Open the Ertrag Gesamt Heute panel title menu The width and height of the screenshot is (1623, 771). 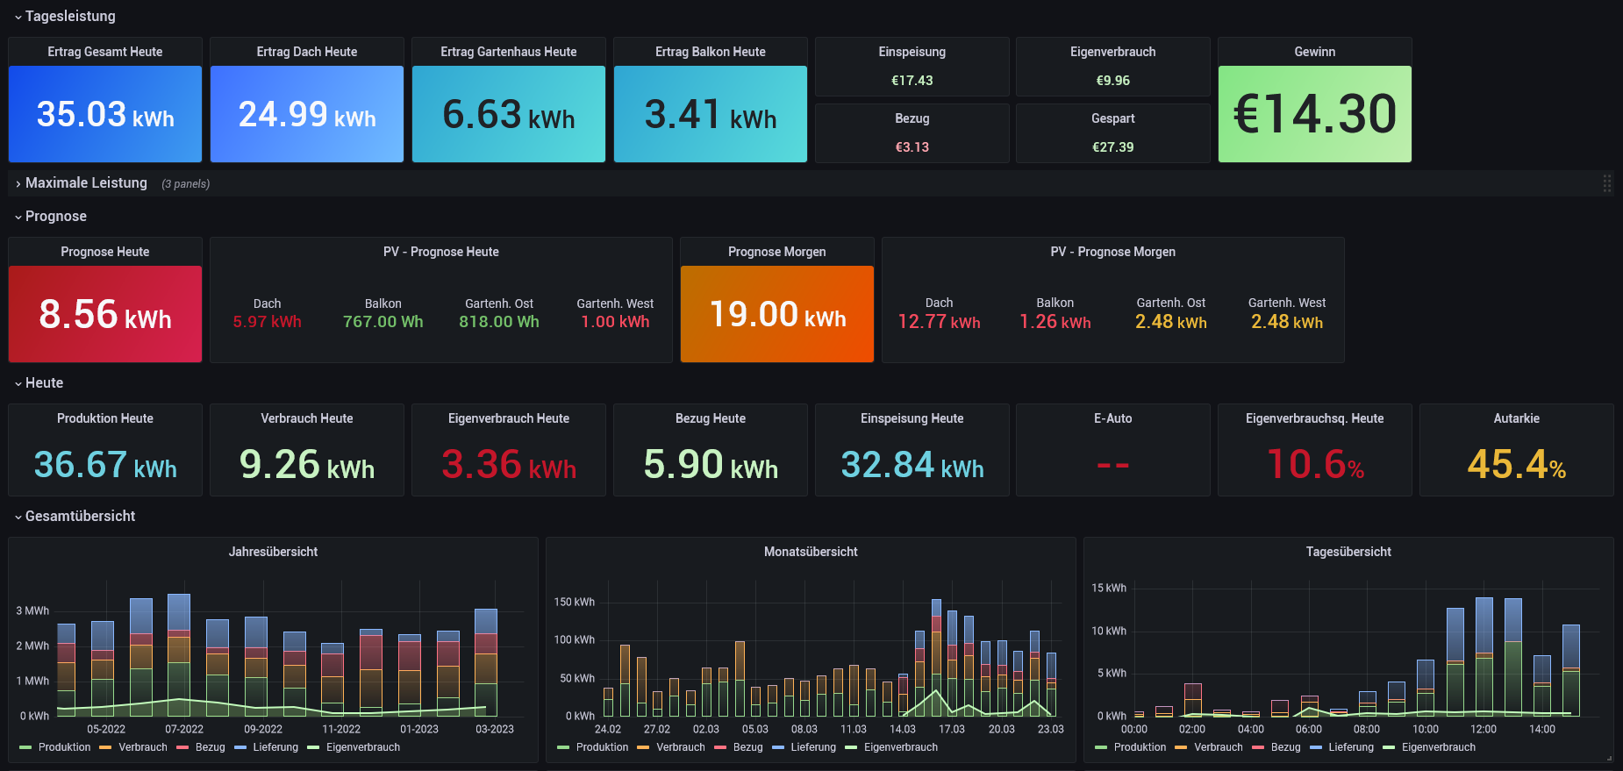point(105,52)
